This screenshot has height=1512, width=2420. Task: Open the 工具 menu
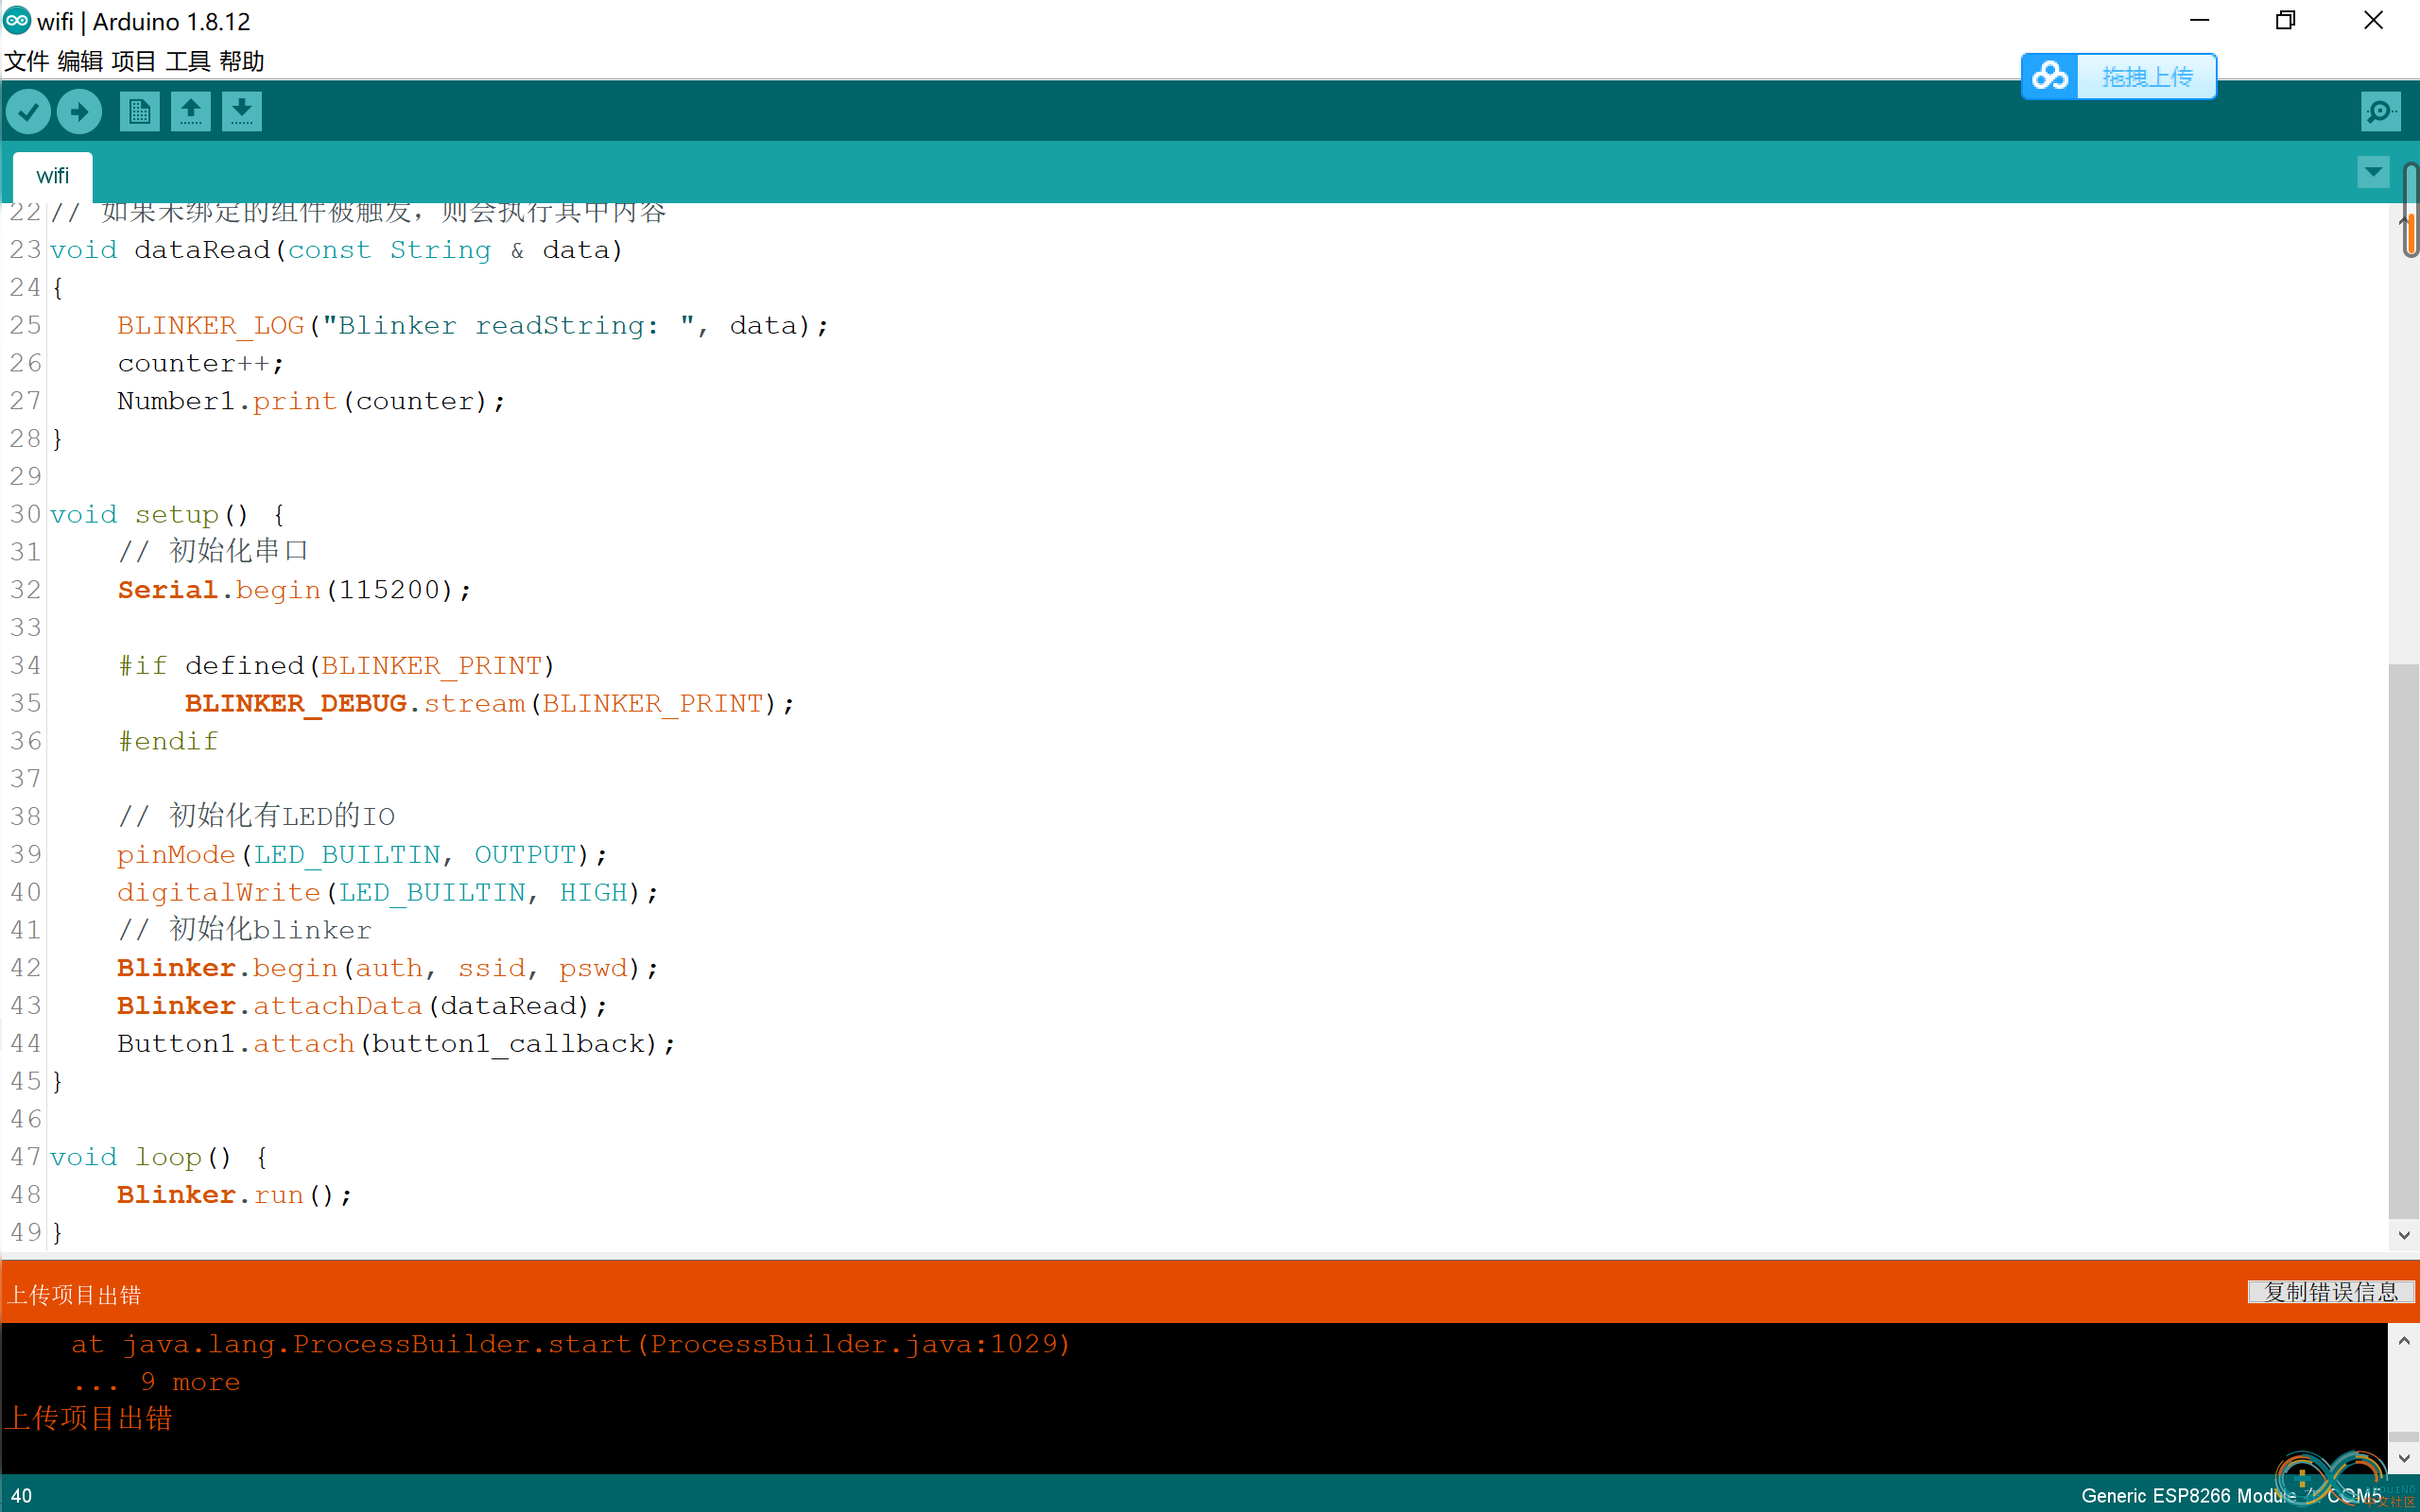[188, 61]
